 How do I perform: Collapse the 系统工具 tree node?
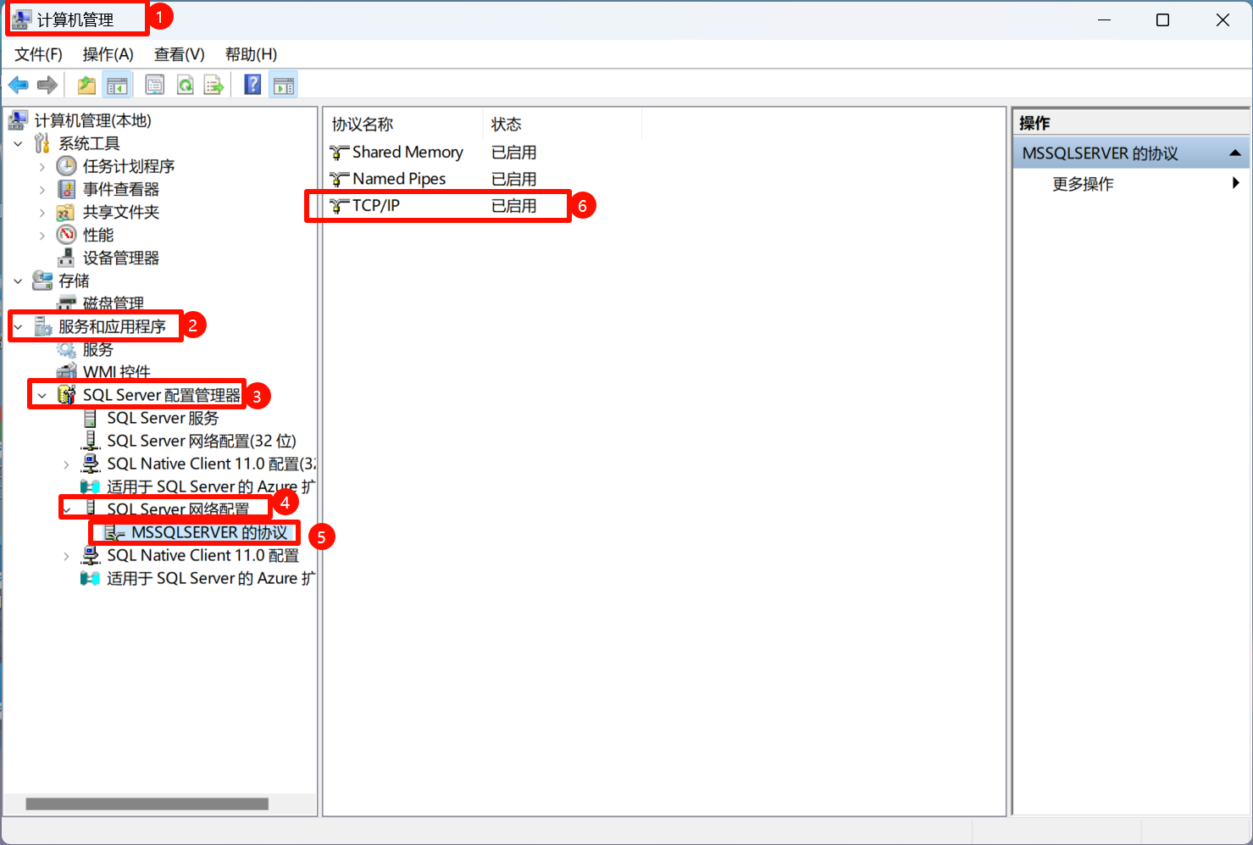[19, 144]
